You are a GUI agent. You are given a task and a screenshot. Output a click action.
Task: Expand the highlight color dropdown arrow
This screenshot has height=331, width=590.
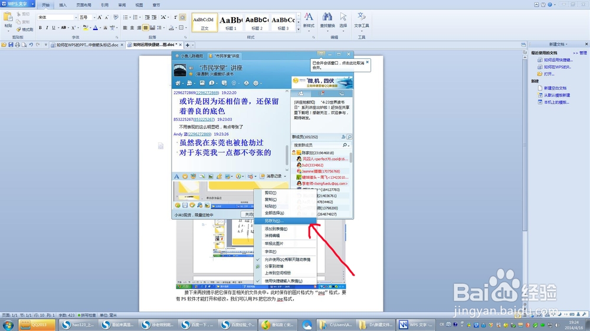coord(90,28)
